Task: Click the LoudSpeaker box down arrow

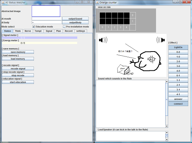Action: [167, 140]
